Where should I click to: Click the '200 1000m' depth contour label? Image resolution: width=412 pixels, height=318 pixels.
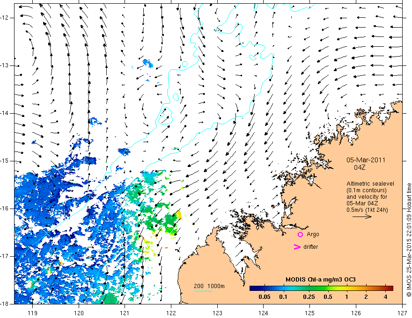pos(209,286)
